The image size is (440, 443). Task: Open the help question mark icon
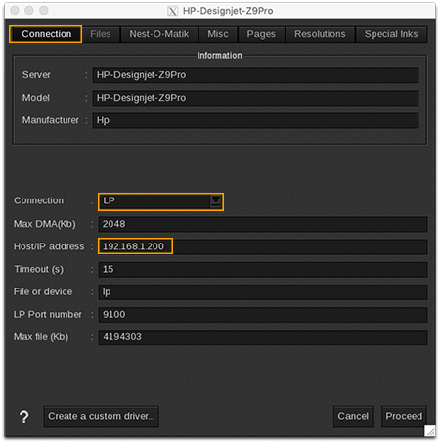pyautogui.click(x=23, y=417)
